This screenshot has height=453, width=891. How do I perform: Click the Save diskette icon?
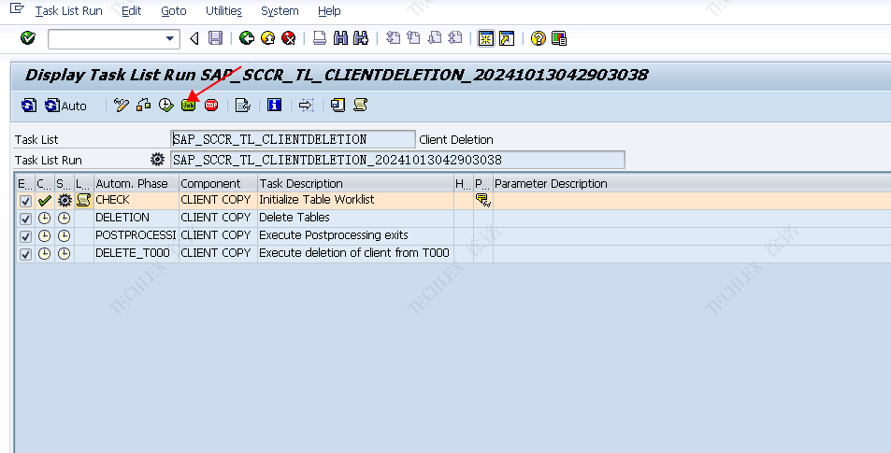(216, 38)
